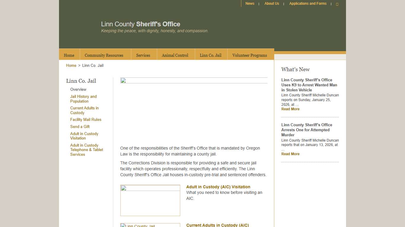Select the Services menu item

[x=143, y=55]
